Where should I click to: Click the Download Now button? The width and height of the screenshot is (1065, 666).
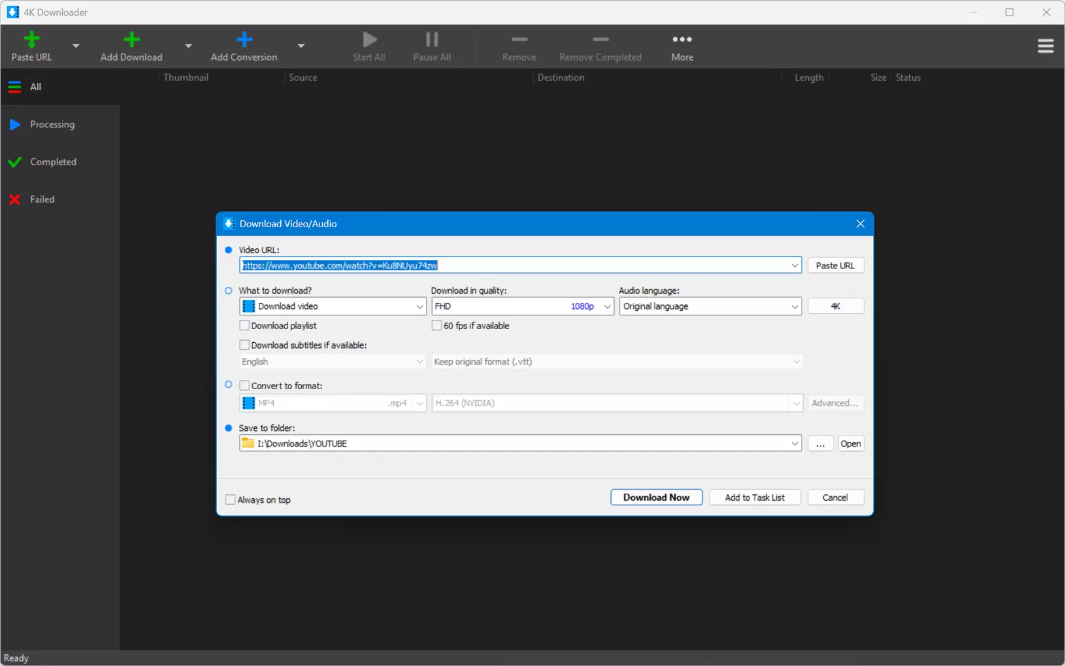pyautogui.click(x=657, y=498)
